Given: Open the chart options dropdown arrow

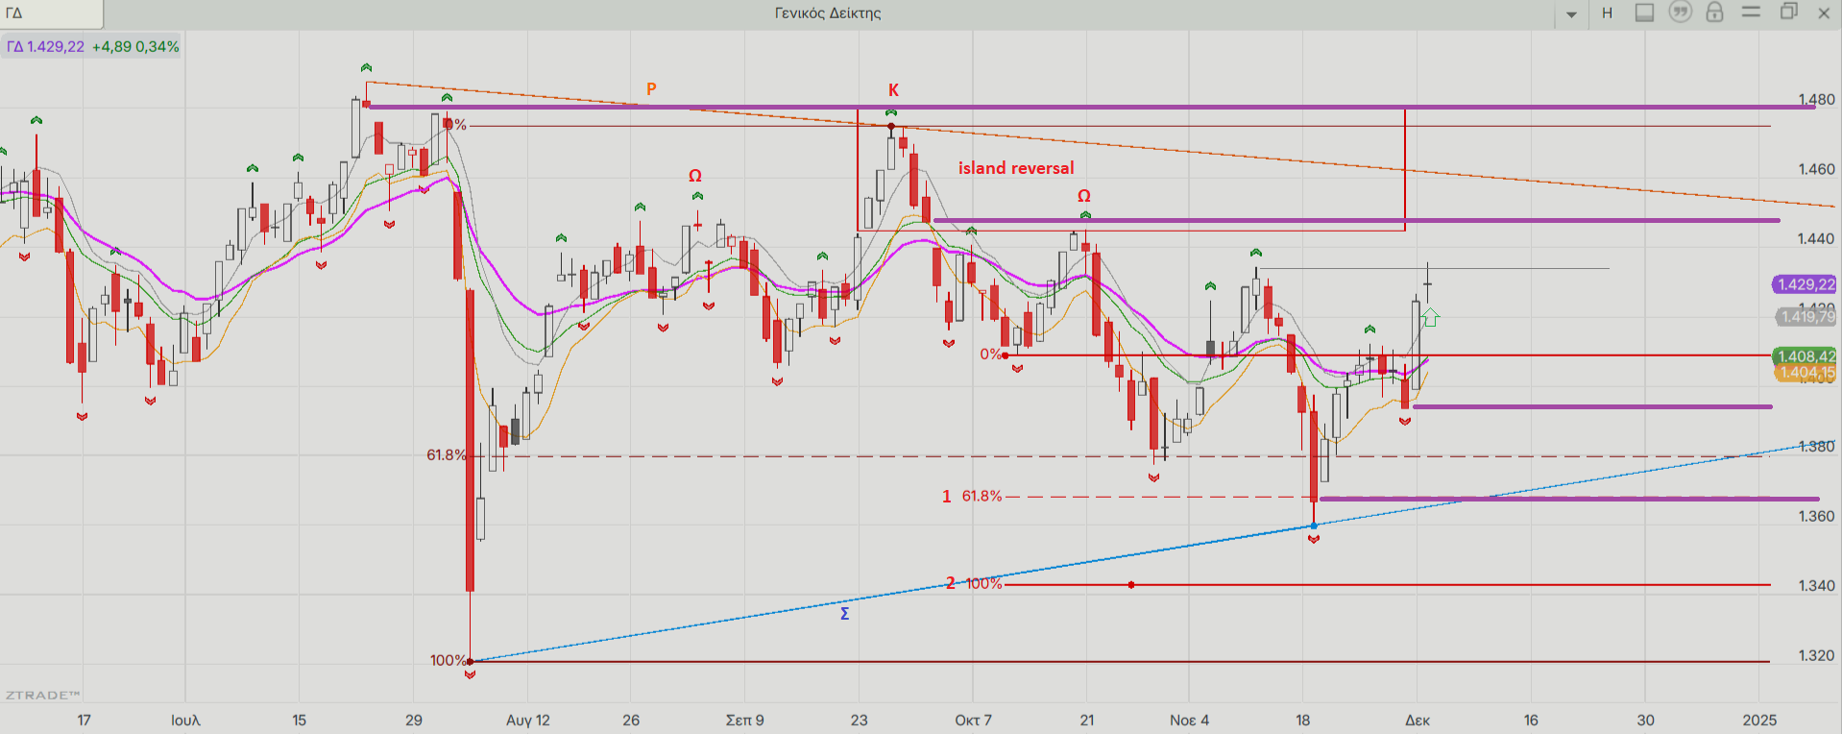Looking at the screenshot, I should 1572,14.
